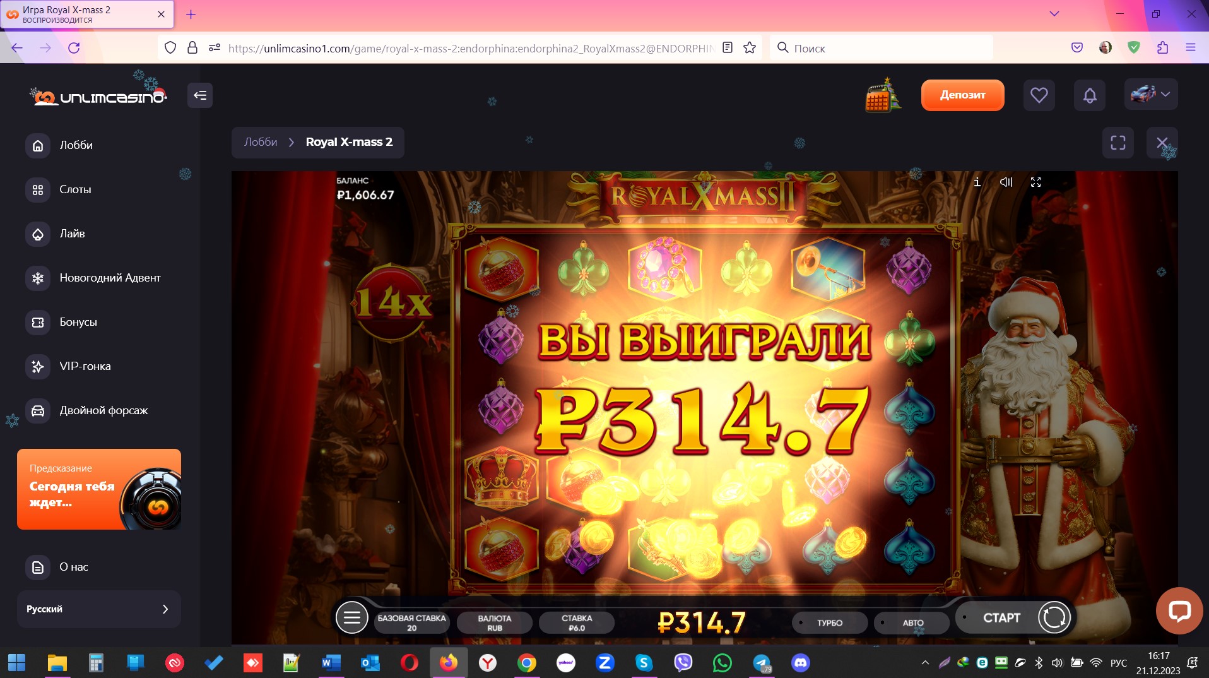1209x678 pixels.
Task: Close the game with the X button
Action: pyautogui.click(x=1162, y=143)
